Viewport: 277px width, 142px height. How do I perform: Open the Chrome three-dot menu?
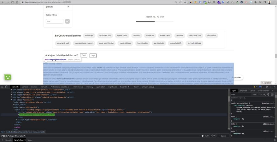[274, 2]
